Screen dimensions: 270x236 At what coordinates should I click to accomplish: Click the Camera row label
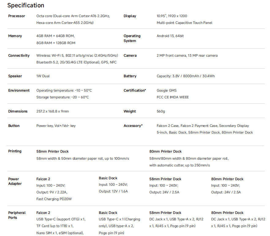pos(130,55)
